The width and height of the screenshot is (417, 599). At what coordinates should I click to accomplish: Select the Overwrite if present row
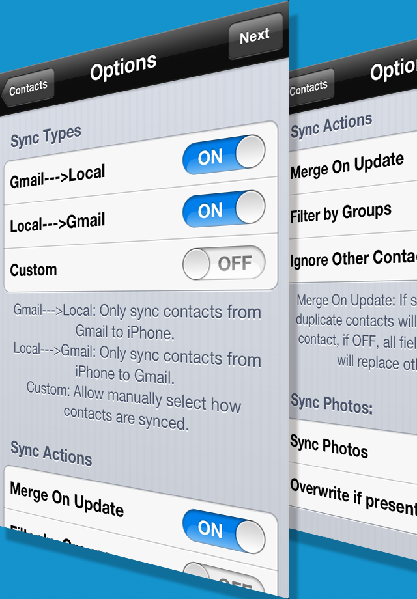353,497
